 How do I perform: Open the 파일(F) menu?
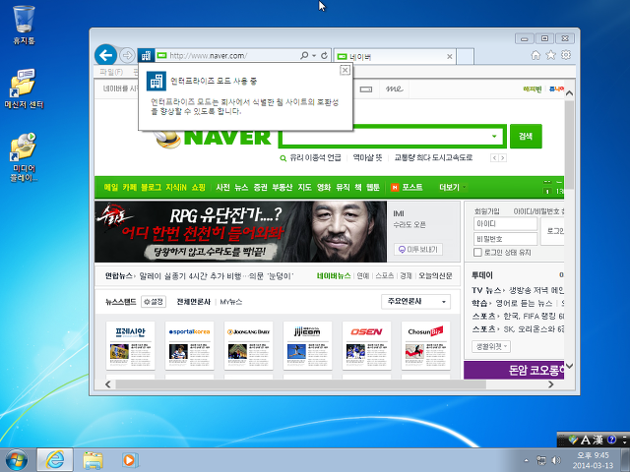point(111,72)
